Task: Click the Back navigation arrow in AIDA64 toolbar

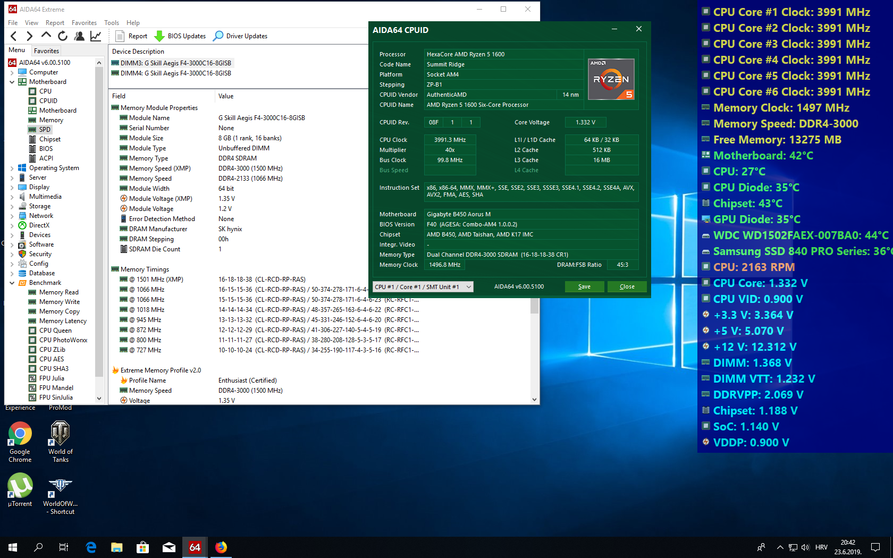Action: pyautogui.click(x=14, y=36)
